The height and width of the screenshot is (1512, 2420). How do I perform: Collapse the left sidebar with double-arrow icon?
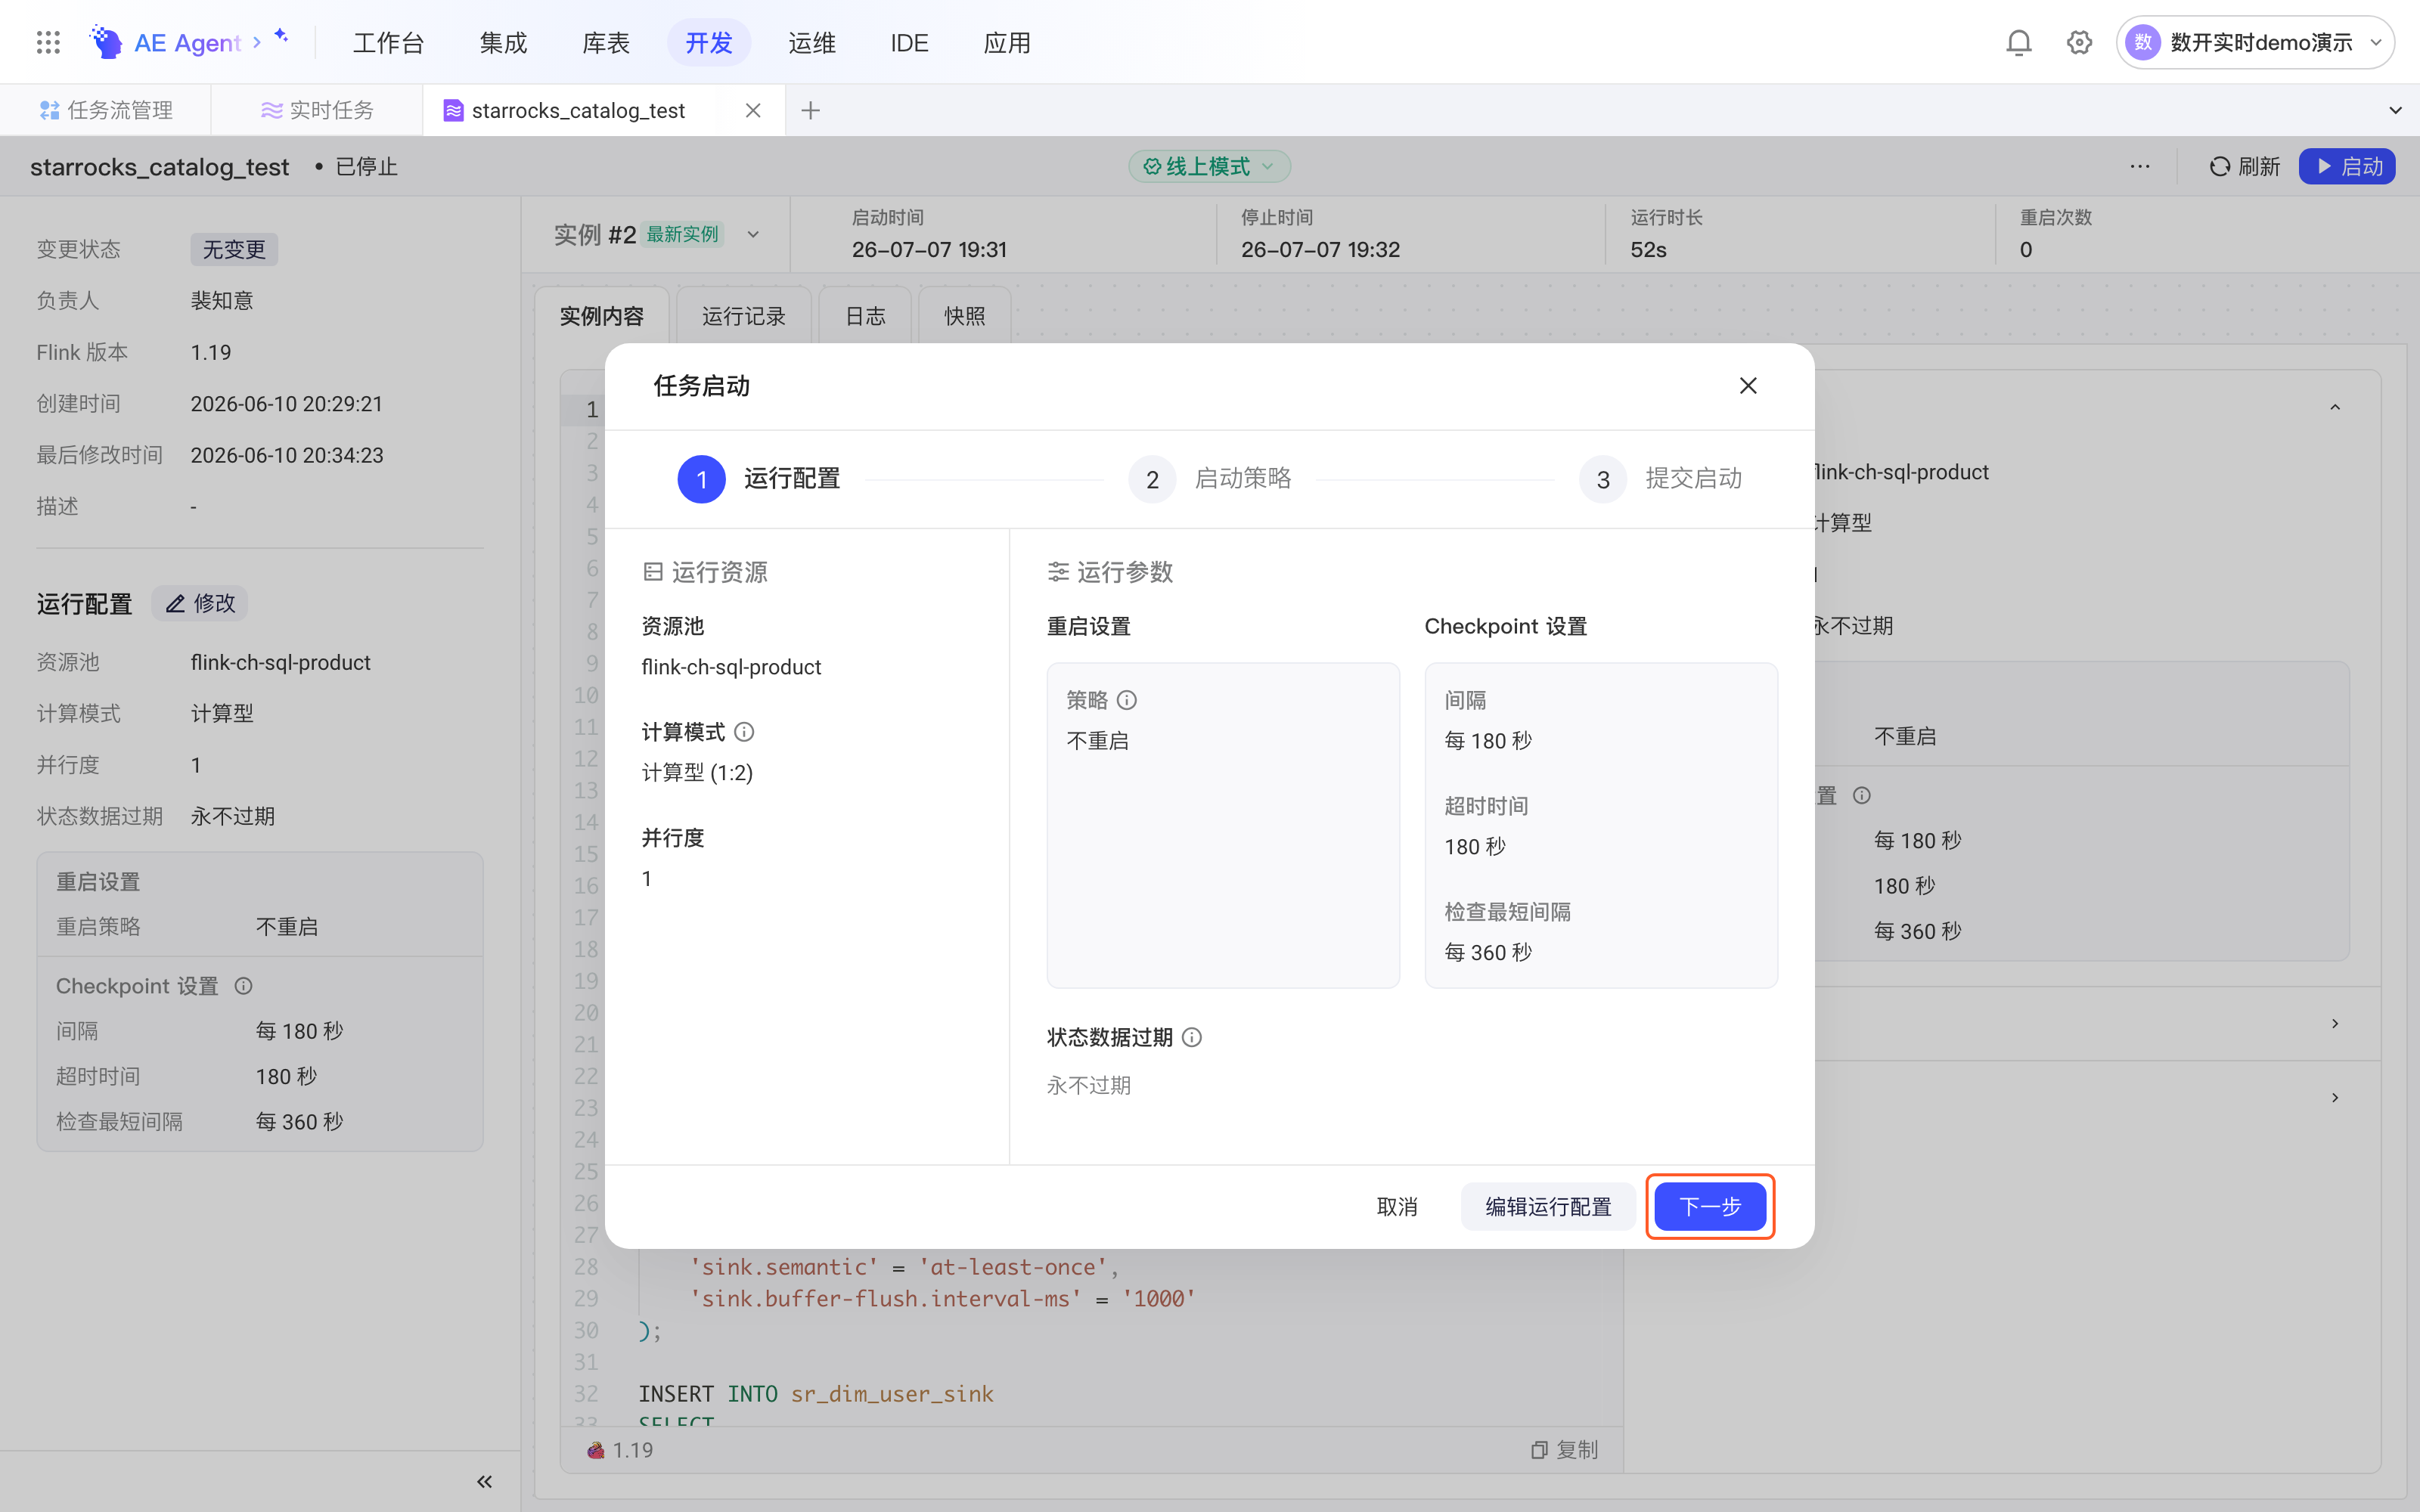[484, 1481]
